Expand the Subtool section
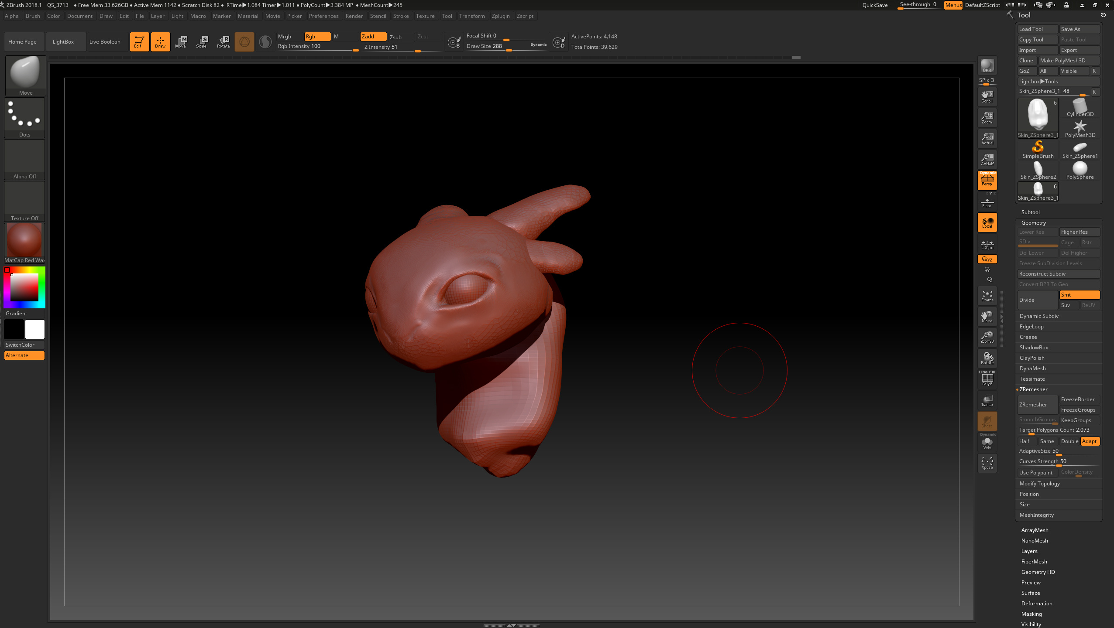This screenshot has height=628, width=1114. pyautogui.click(x=1030, y=212)
